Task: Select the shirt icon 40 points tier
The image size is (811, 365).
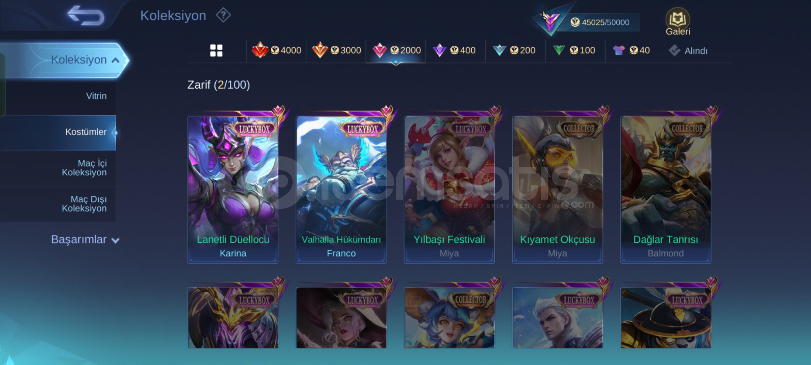Action: (x=631, y=50)
